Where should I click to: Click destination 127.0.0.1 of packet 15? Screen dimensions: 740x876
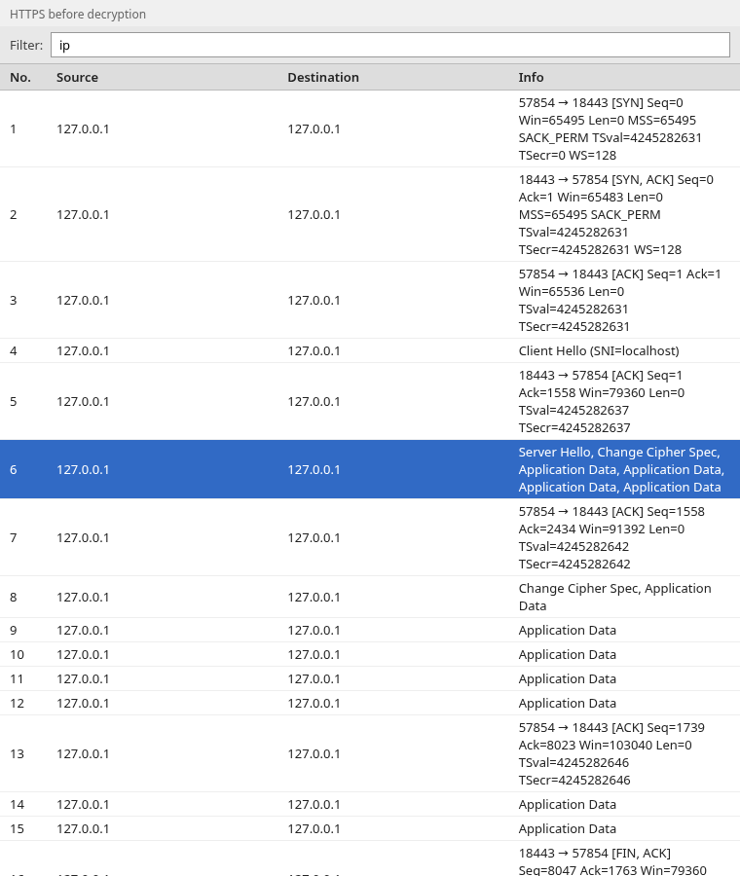pyautogui.click(x=314, y=829)
